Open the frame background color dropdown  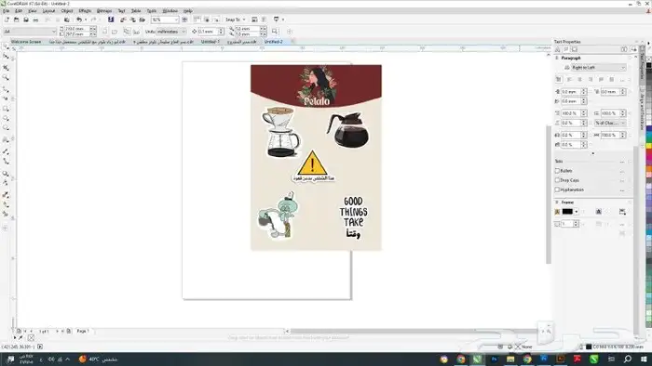(x=577, y=212)
